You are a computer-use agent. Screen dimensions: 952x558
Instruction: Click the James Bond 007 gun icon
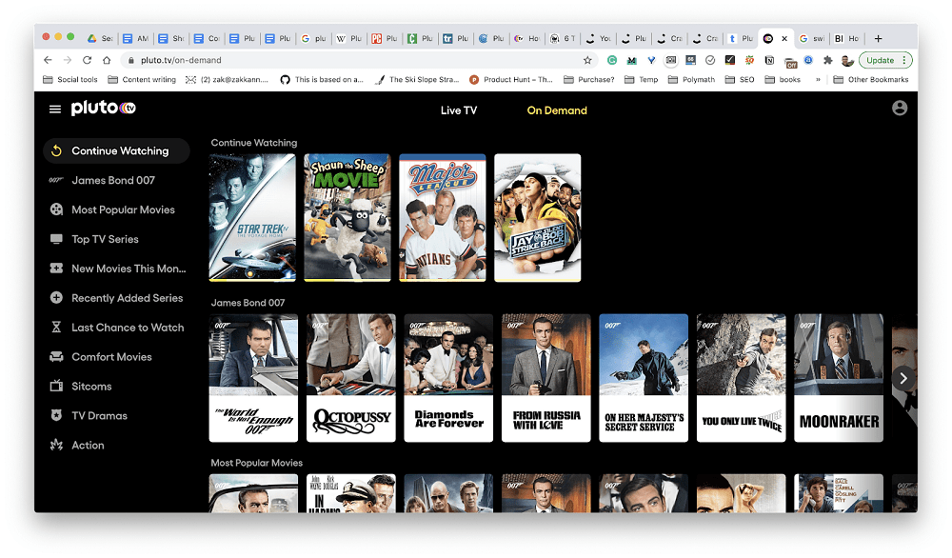57,180
